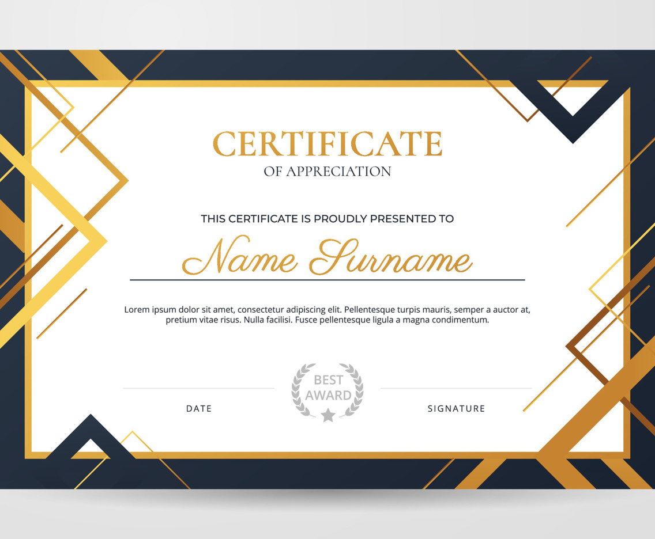Click the blank line above SIGNATURE
Image resolution: width=655 pixels, height=539 pixels.
(456, 388)
